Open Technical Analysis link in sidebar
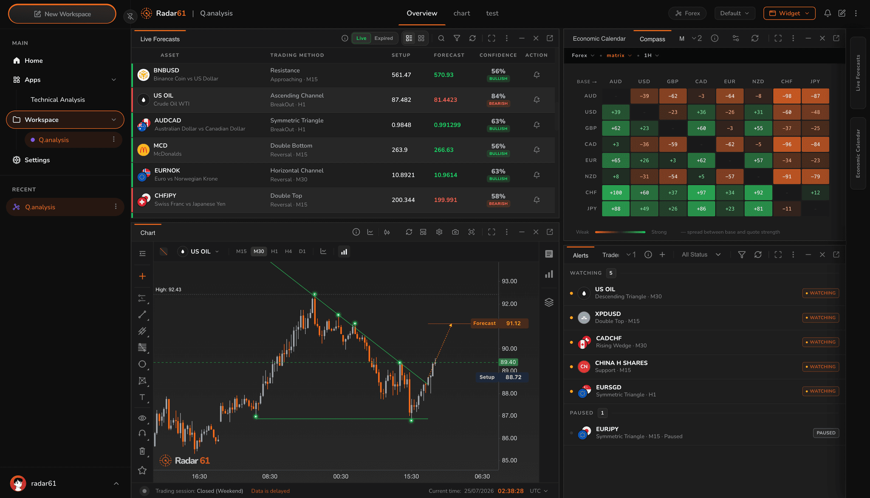 pos(58,100)
